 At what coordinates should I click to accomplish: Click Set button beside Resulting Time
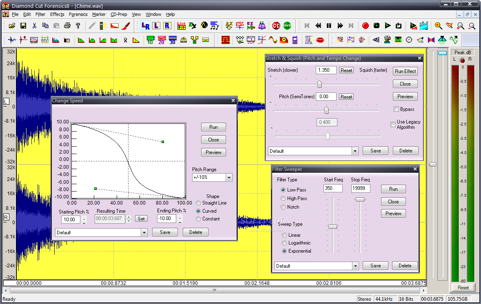(141, 219)
